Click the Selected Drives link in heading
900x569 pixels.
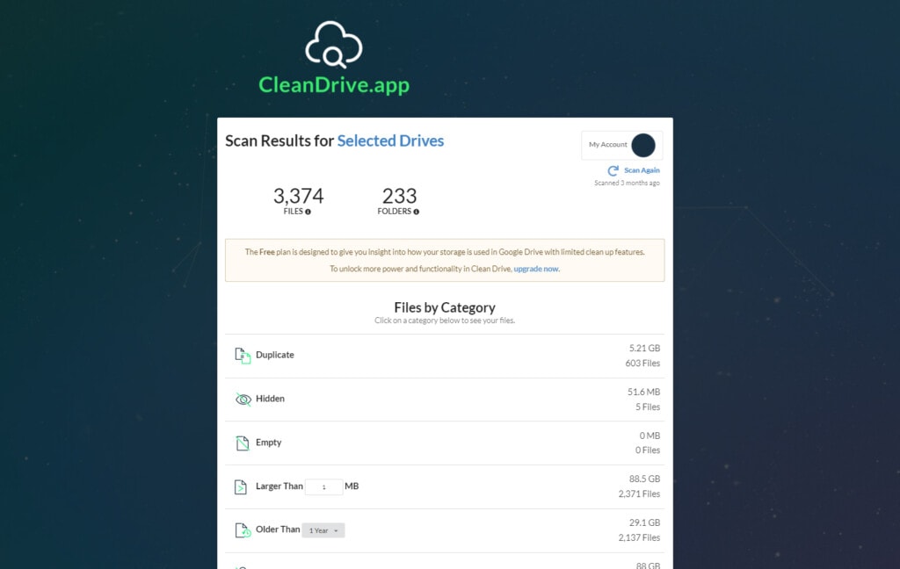[390, 140]
